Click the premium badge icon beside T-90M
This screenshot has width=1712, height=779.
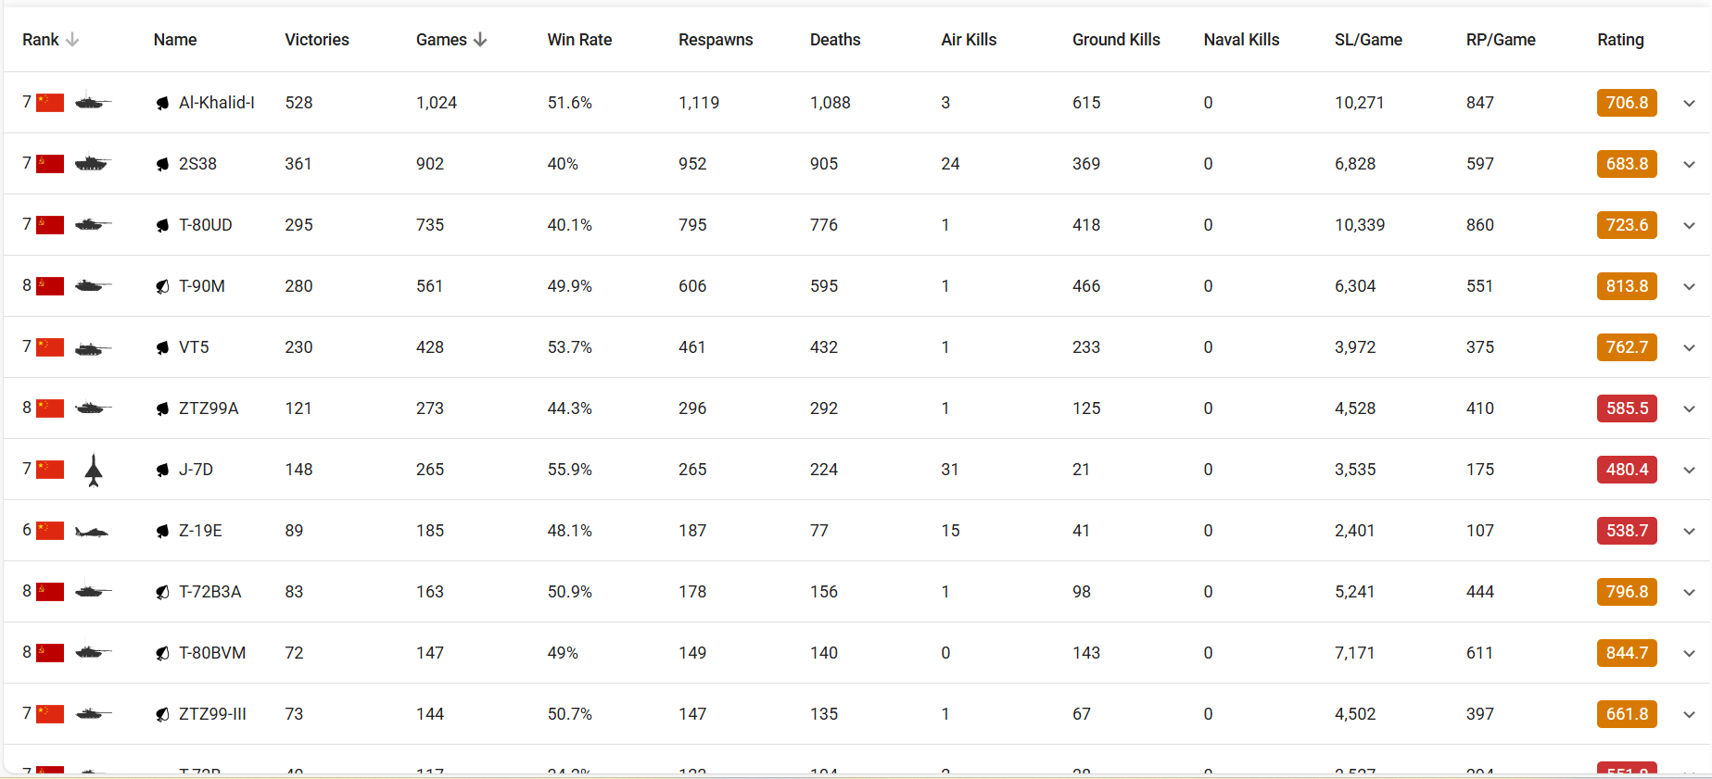163,286
